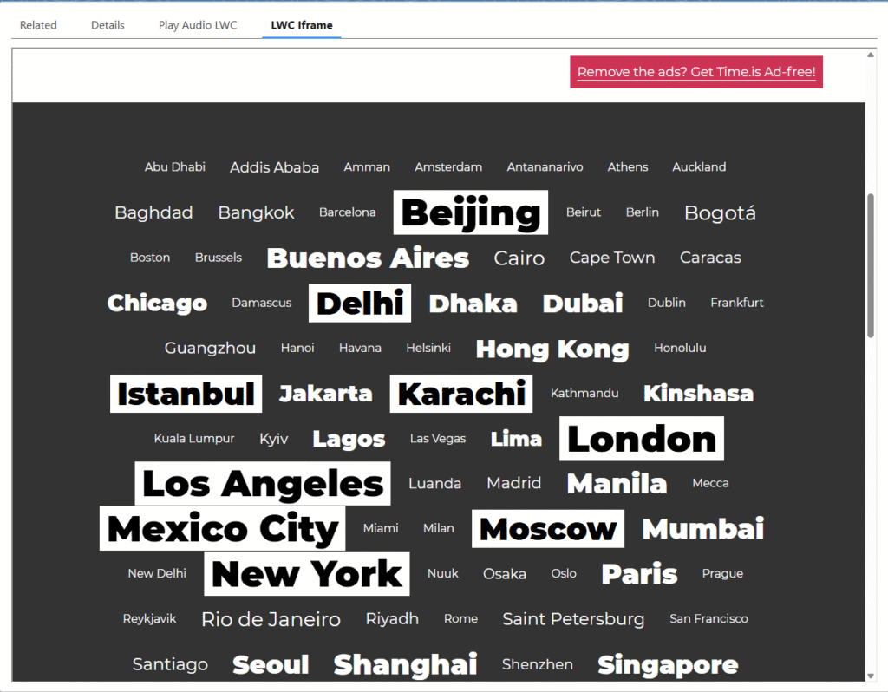
Task: Select Karachi from the list
Action: (460, 394)
